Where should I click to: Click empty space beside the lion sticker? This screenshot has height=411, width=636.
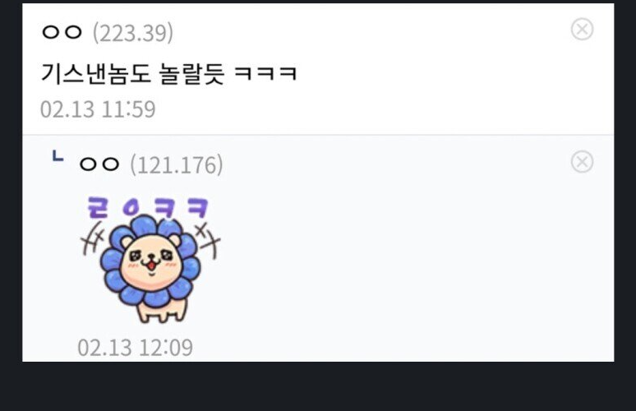(x=406, y=260)
